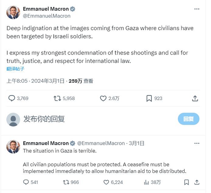Type in the 发布你的回复 reply field
The image size is (211, 193).
[x=88, y=119]
